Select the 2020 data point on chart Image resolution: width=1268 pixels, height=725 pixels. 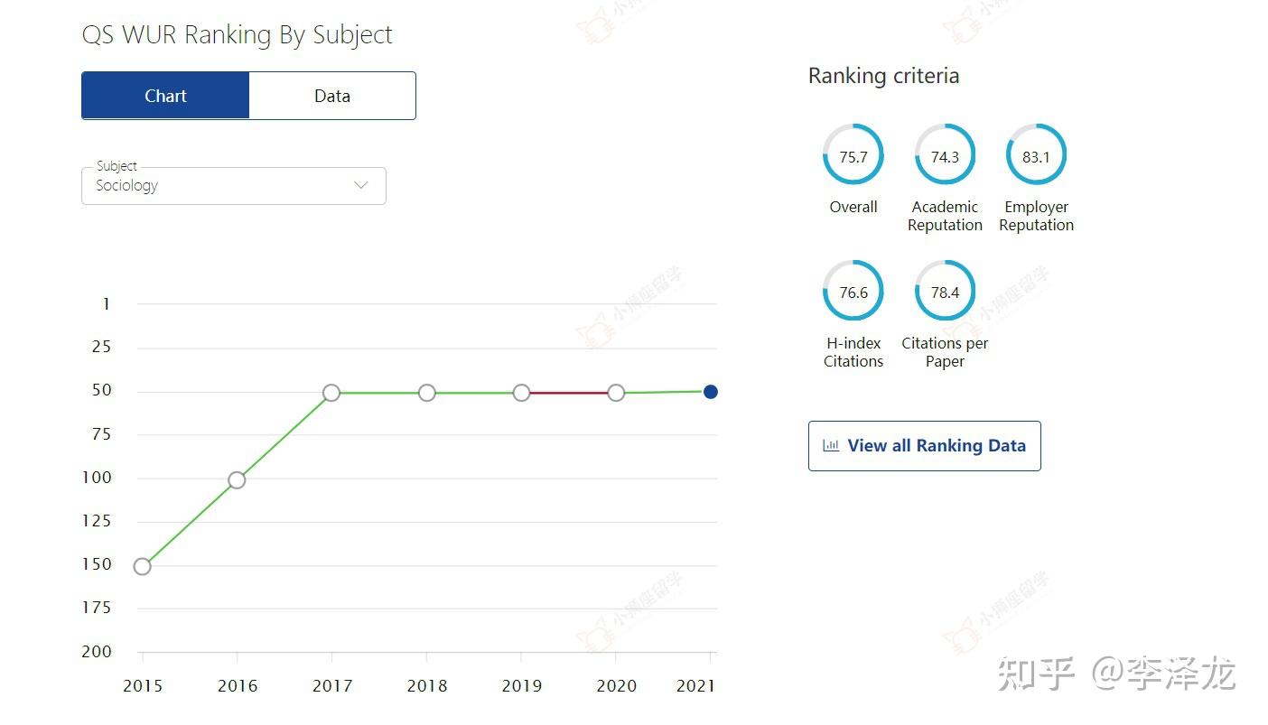click(616, 393)
